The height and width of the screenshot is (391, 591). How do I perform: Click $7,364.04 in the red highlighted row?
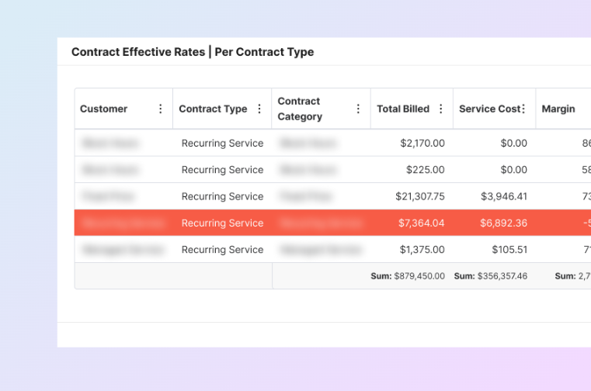click(x=421, y=223)
